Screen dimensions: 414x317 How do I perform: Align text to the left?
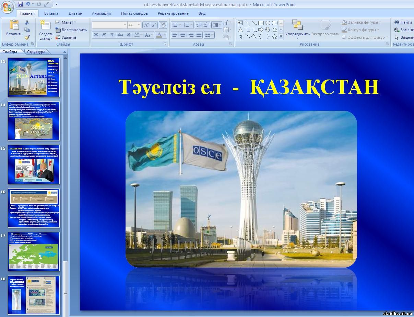[175, 35]
